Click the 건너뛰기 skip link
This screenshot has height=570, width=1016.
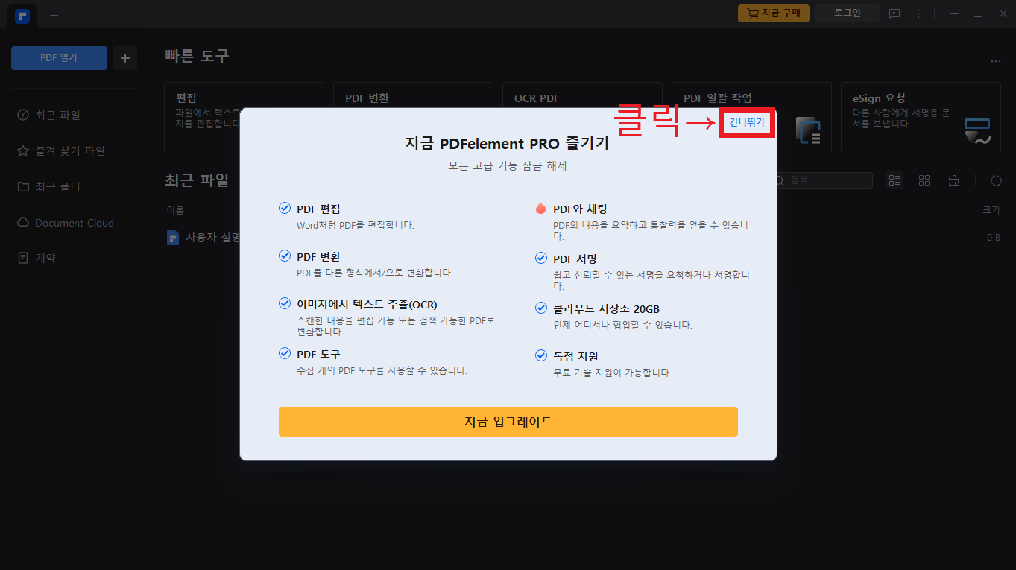[747, 123]
